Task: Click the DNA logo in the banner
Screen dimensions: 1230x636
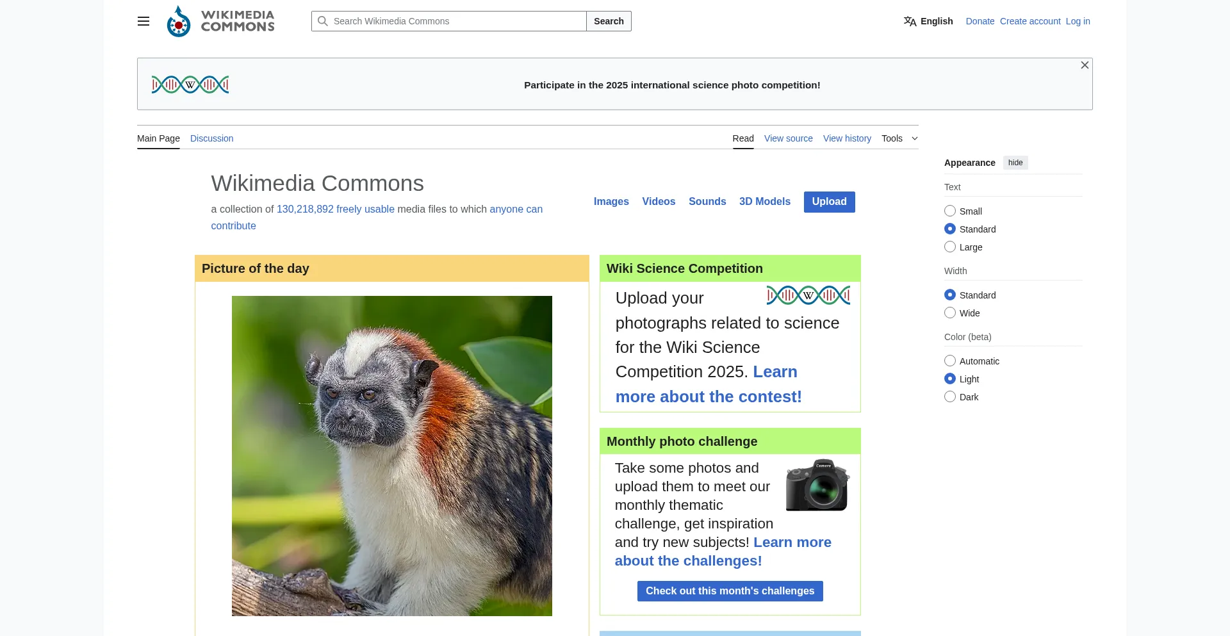Action: click(190, 85)
